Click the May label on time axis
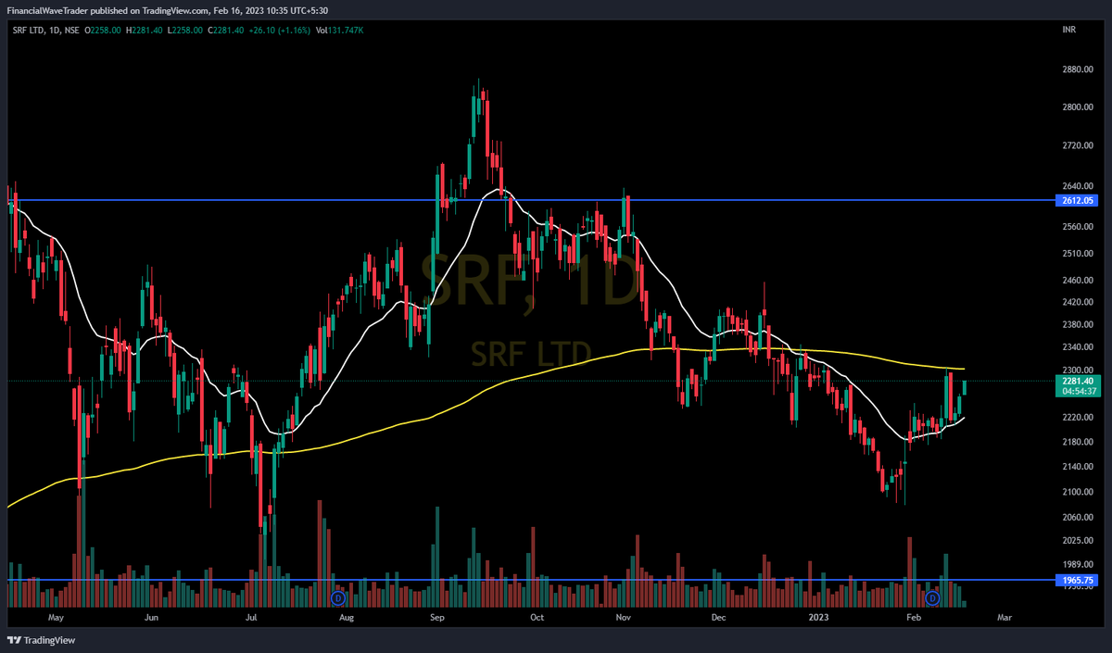1112x653 pixels. coord(56,616)
